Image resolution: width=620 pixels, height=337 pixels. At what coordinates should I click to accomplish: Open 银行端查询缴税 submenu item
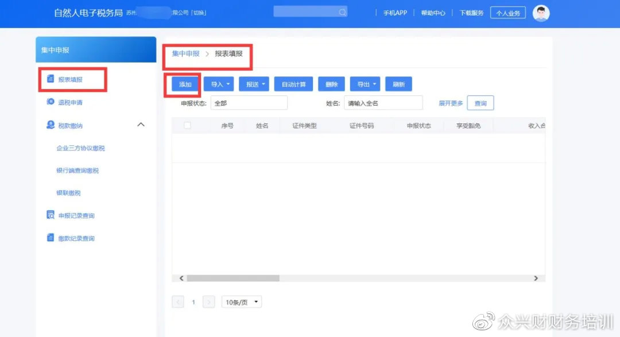[77, 171]
